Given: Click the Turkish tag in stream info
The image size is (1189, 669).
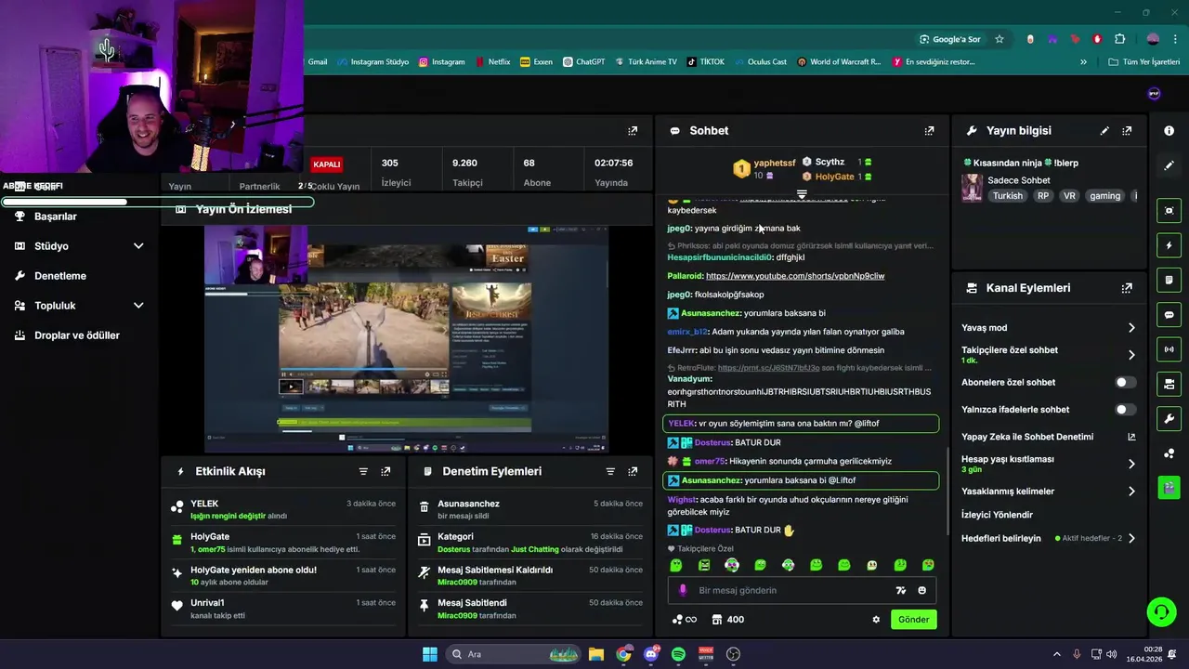Looking at the screenshot, I should 1007,196.
